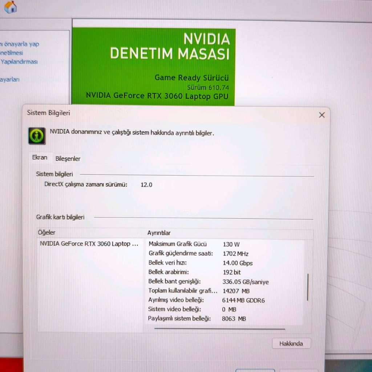Click the vertical scrollbar in details list
Screen dimensions: 372x372
(308, 287)
